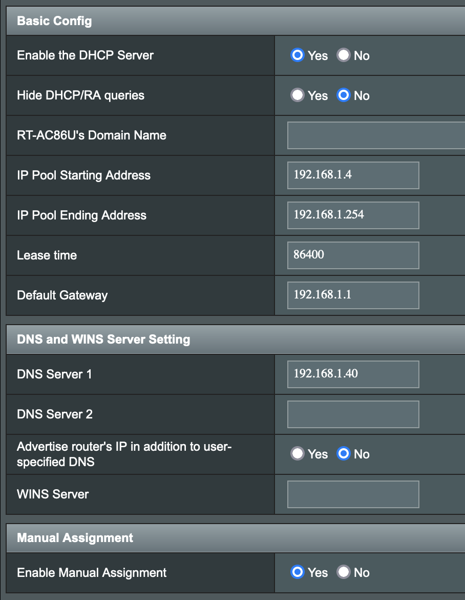Click the DNS Server 1 field
This screenshot has width=465, height=600.
pos(353,374)
